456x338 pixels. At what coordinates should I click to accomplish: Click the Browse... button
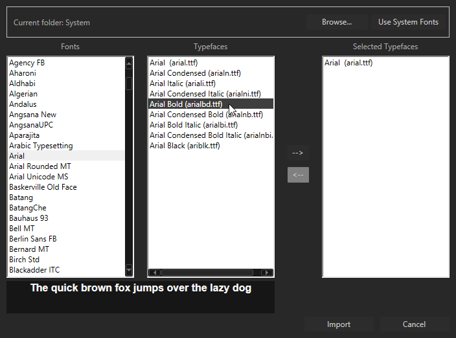(x=337, y=22)
